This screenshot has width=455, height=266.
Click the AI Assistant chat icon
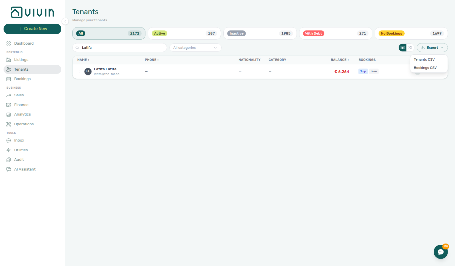pos(9,169)
